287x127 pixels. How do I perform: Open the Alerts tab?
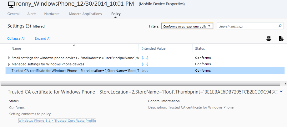pyautogui.click(x=32, y=14)
